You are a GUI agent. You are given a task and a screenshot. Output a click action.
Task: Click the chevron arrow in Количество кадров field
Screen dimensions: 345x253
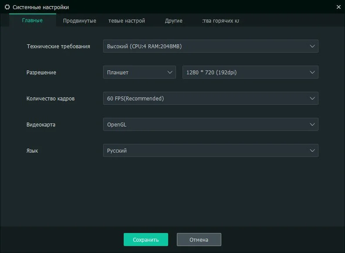(312, 98)
